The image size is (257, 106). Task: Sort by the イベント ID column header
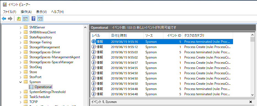173,36
